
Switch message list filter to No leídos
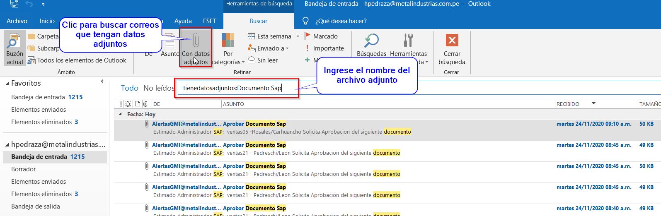pyautogui.click(x=158, y=88)
